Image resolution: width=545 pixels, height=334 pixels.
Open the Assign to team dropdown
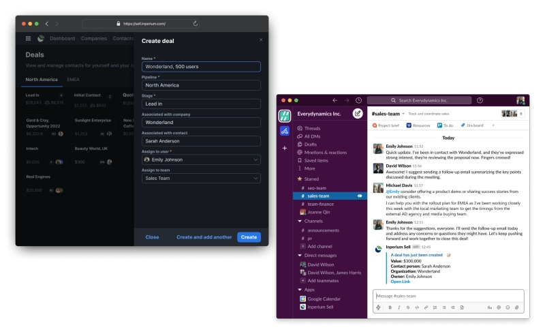201,178
